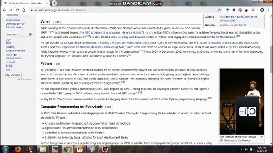
Task: Open the Bandicam recorder taskbar icon
Action: pos(105,149)
